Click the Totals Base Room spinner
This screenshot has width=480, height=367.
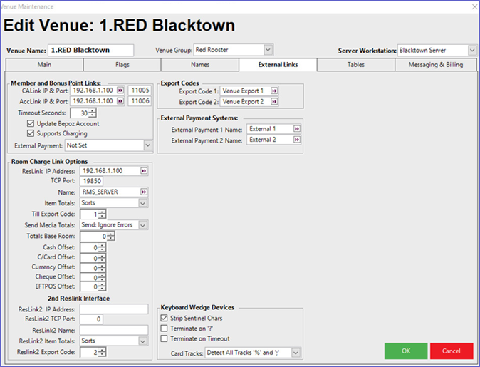[111, 236]
